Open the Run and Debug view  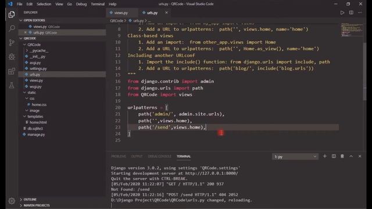pyautogui.click(x=12, y=57)
